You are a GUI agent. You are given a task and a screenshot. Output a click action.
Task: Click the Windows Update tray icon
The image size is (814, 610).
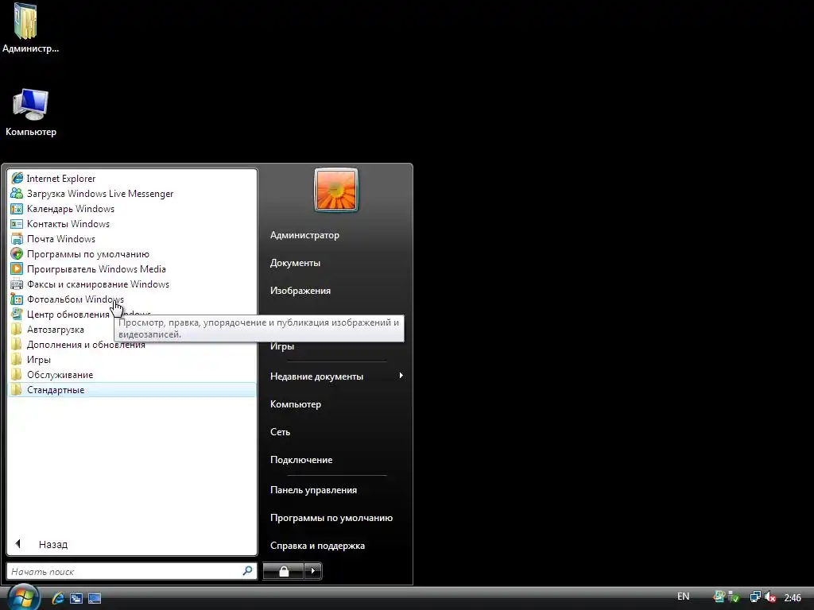pyautogui.click(x=719, y=597)
